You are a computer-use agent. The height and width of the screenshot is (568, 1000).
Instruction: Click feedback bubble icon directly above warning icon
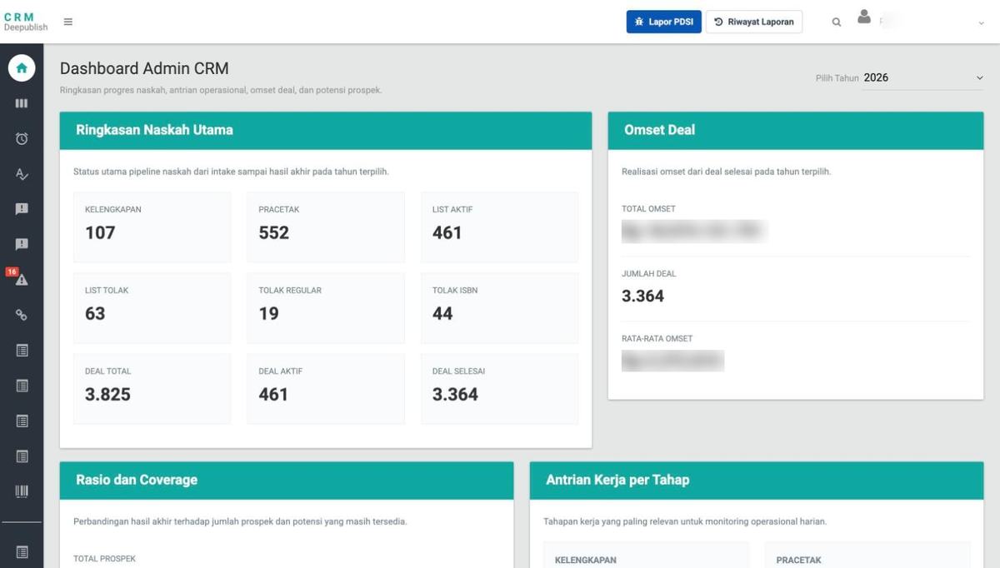[x=22, y=244]
